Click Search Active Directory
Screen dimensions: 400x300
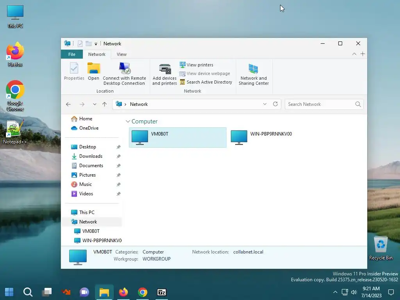tap(206, 82)
